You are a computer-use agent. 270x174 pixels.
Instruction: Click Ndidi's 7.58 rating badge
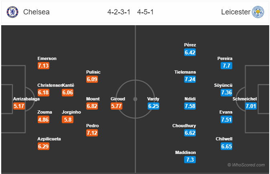pos(190,106)
